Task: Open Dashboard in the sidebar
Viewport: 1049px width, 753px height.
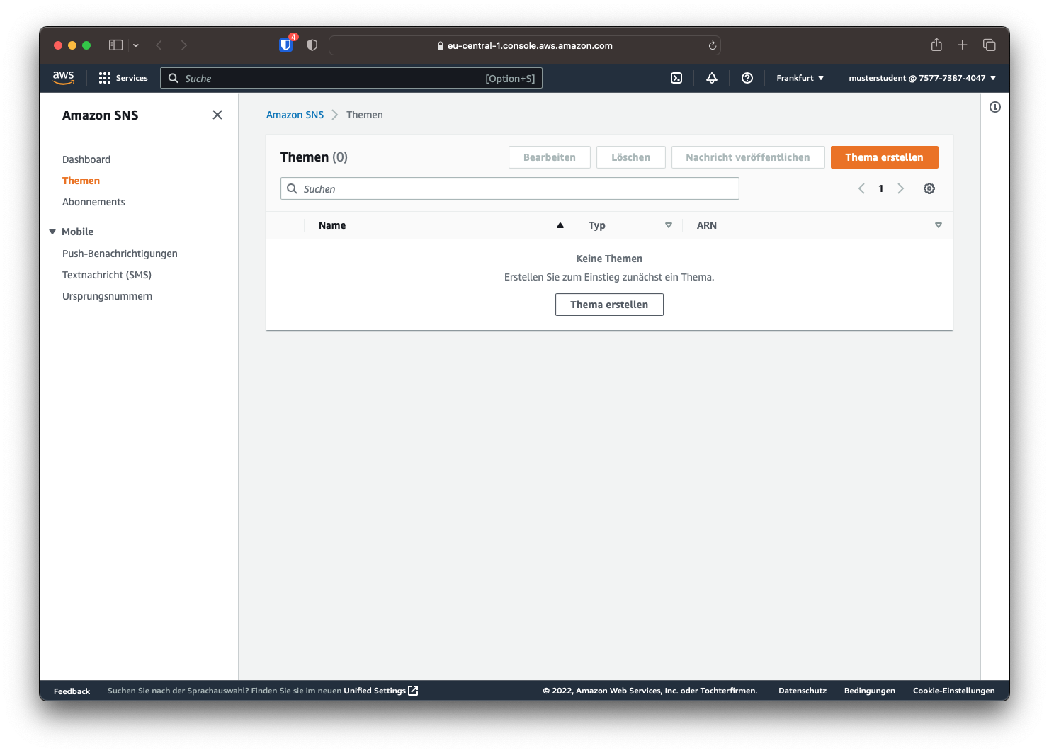Action: coord(86,159)
